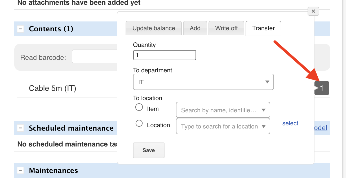Close the transfer popup dialog
346x178 pixels.
[x=313, y=11]
